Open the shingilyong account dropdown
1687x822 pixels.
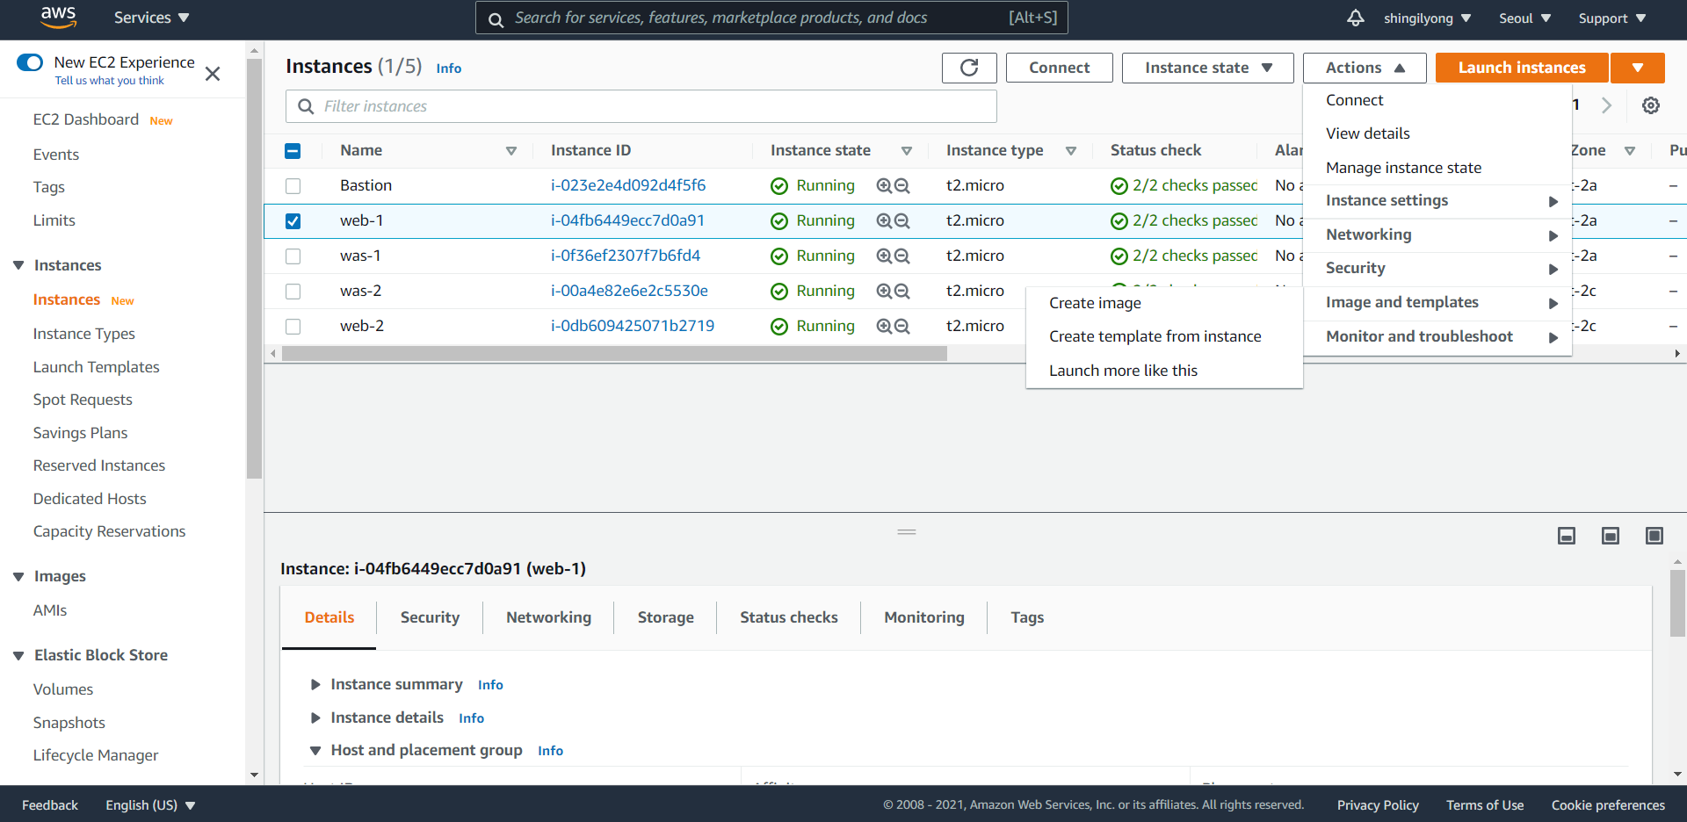[1427, 18]
